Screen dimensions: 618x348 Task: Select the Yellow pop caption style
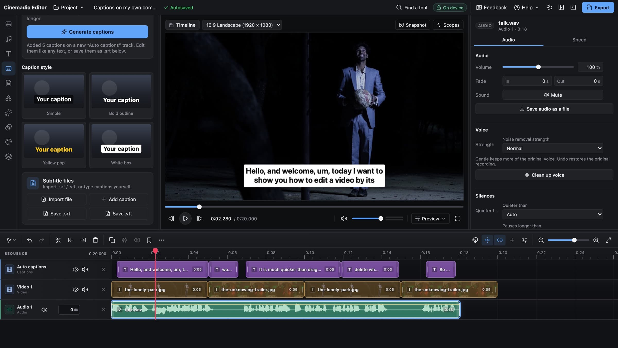tap(54, 145)
